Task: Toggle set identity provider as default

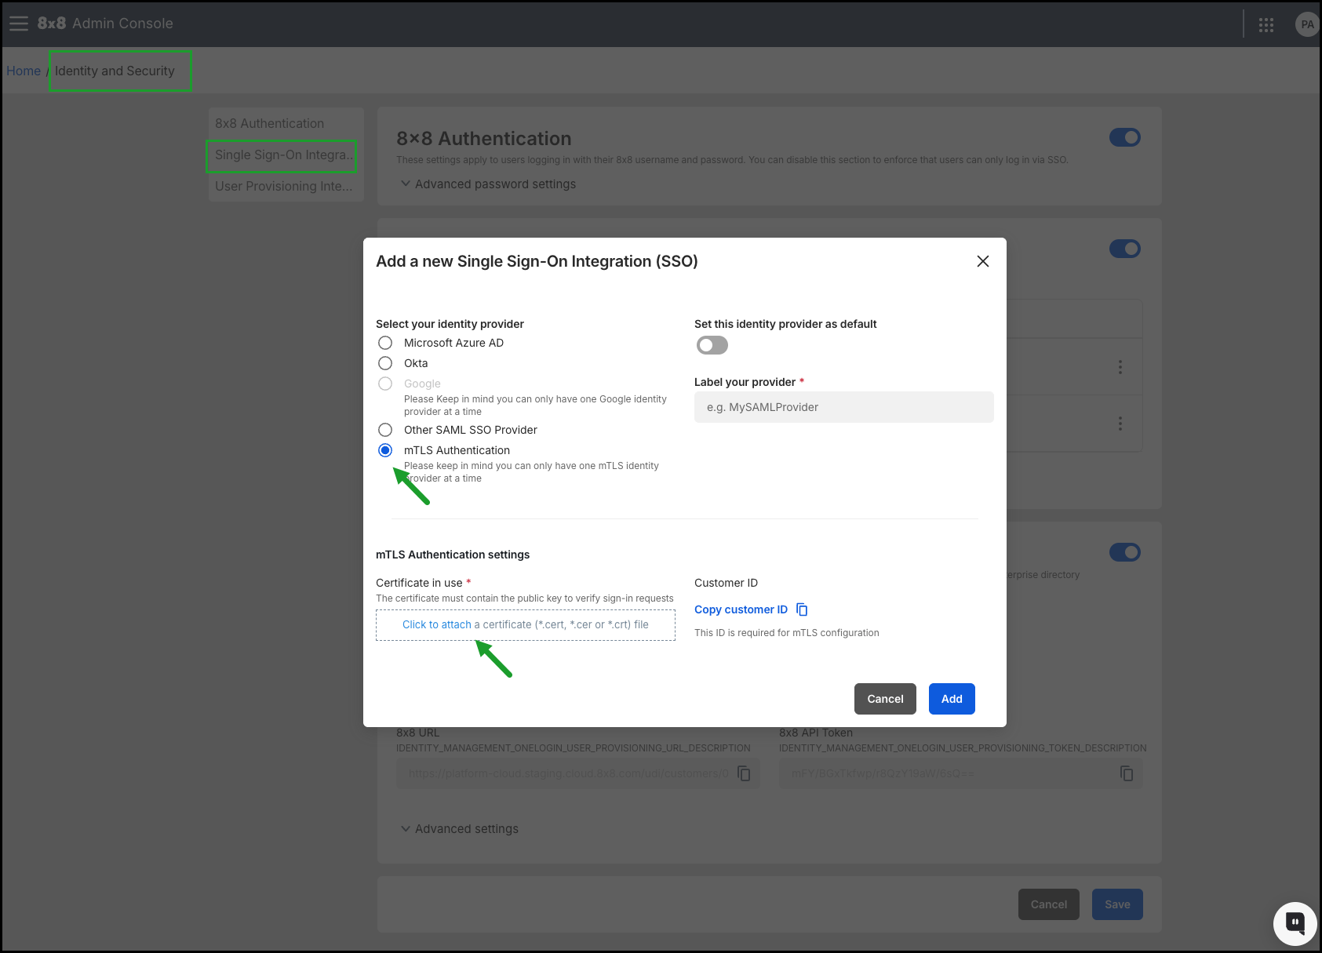Action: coord(712,345)
